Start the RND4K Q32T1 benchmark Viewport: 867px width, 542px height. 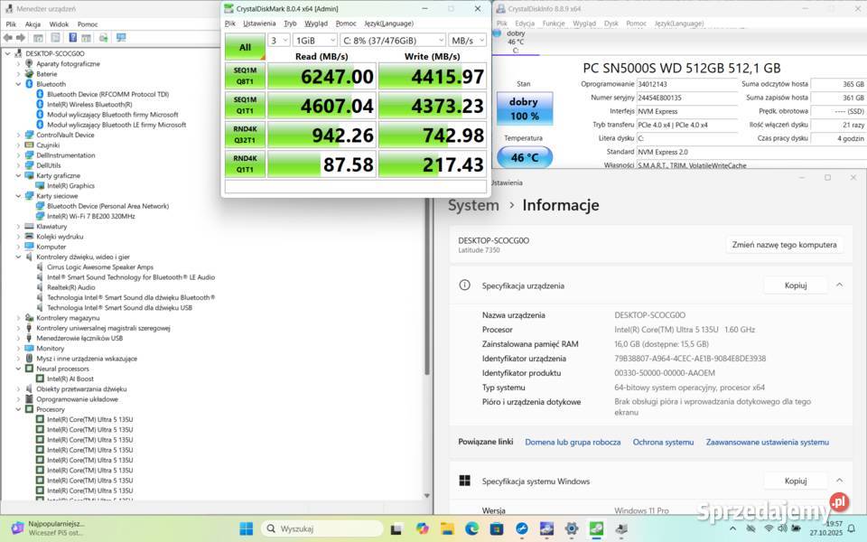click(x=245, y=135)
